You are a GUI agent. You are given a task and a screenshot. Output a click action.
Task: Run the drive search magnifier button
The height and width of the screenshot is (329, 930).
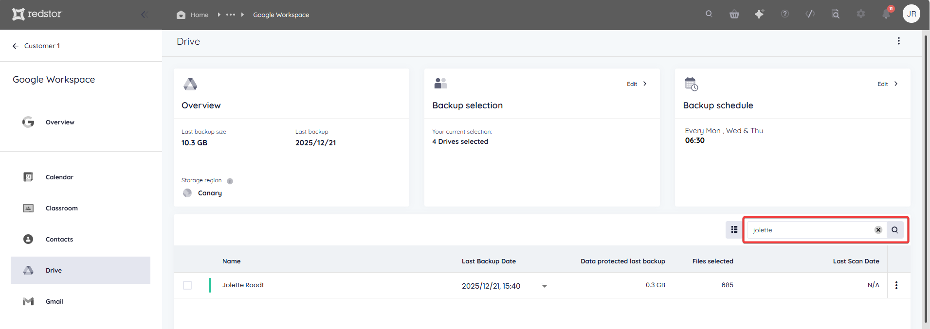point(894,230)
